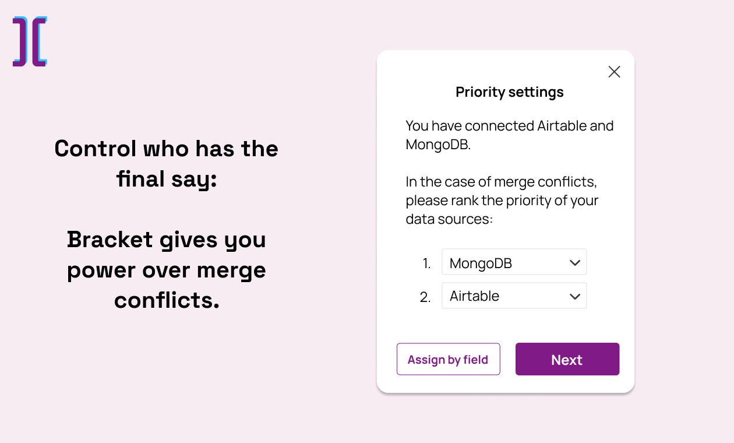This screenshot has height=443, width=734.
Task: Click the word MongoDB in dialog description
Action: click(x=437, y=145)
